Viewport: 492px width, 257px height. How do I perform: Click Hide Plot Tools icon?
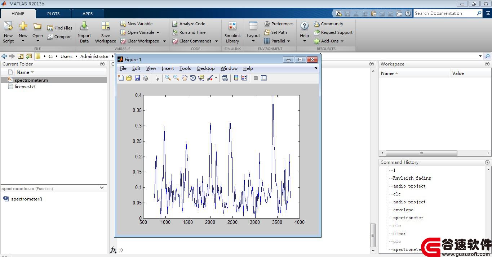[x=256, y=78]
